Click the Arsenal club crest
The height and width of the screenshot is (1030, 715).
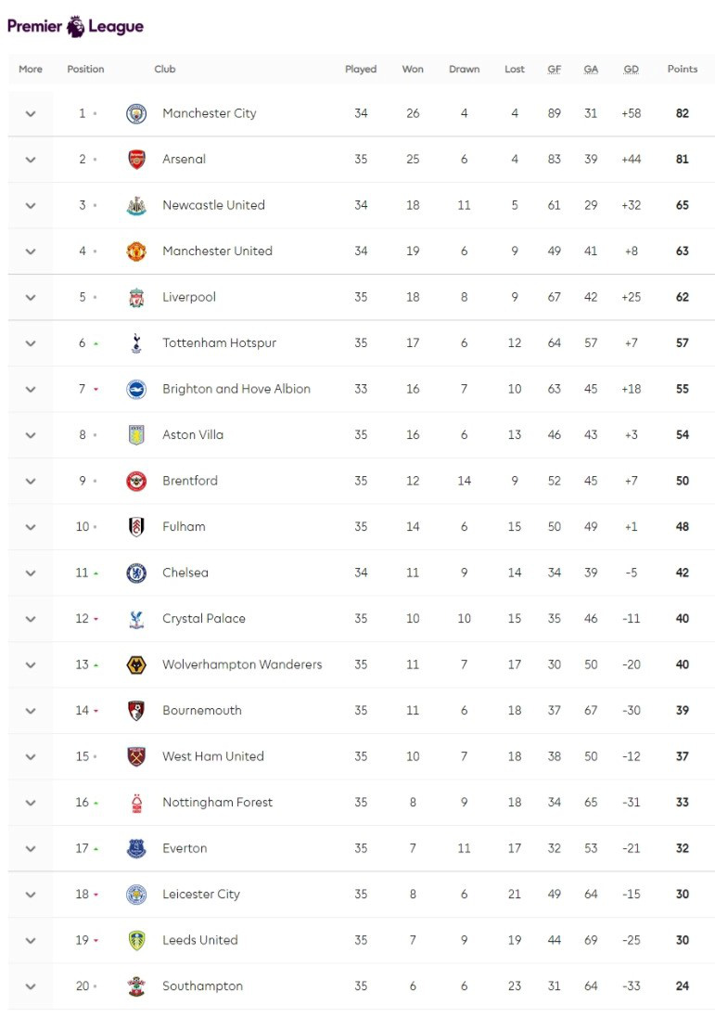click(x=136, y=160)
